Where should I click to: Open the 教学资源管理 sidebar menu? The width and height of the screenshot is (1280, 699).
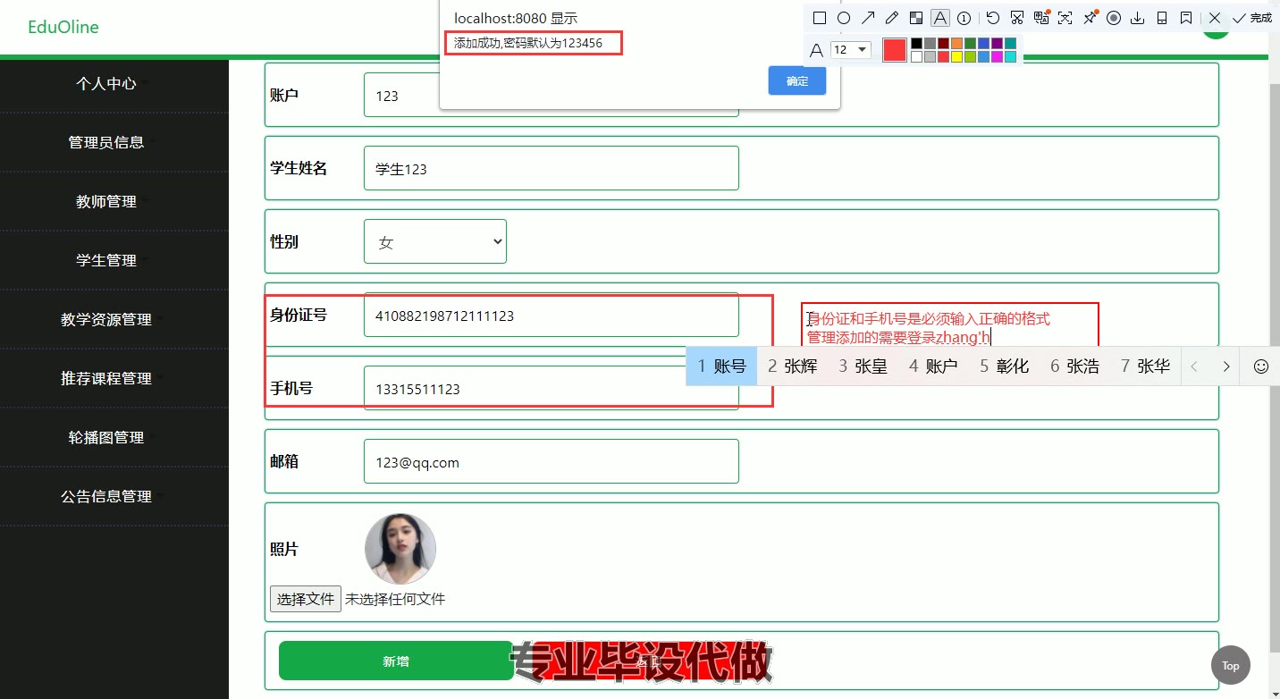pos(106,319)
